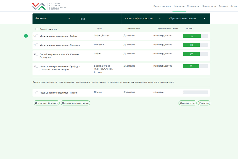Open the За нас menu item

pyautogui.click(x=234, y=6)
